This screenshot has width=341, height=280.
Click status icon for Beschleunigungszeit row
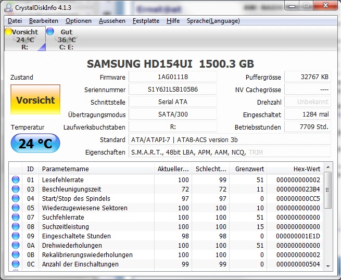(16, 189)
